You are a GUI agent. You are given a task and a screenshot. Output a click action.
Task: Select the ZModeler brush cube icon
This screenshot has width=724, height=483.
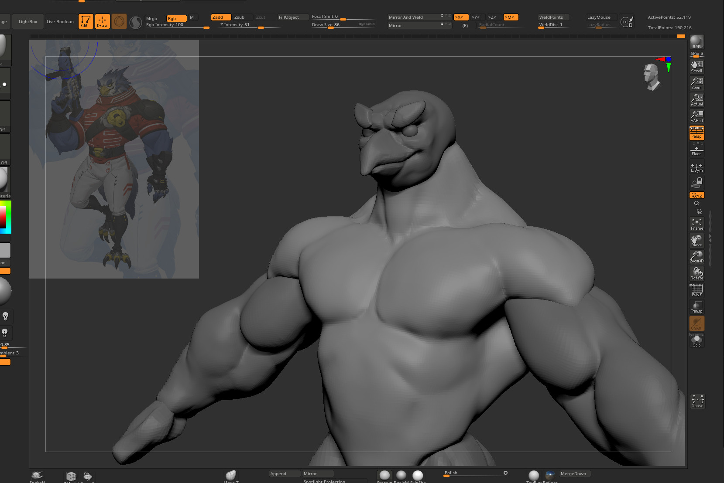coord(71,476)
